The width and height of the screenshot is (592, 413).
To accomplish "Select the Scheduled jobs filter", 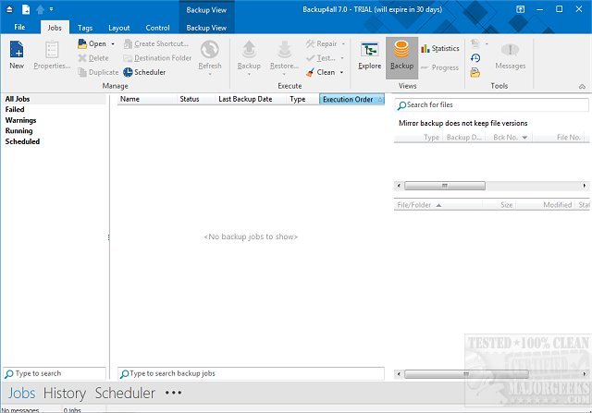I will 22,141.
